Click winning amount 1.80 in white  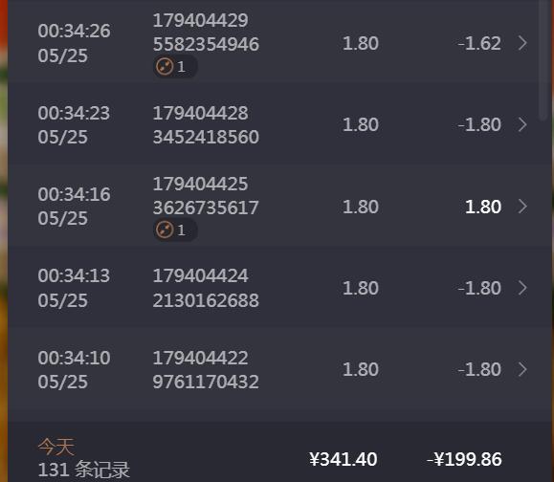[x=483, y=207]
